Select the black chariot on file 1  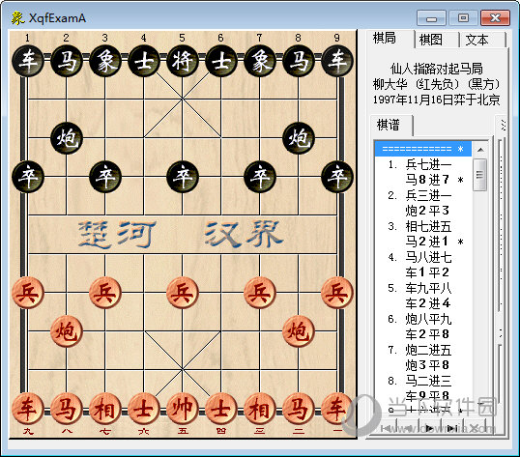[28, 61]
